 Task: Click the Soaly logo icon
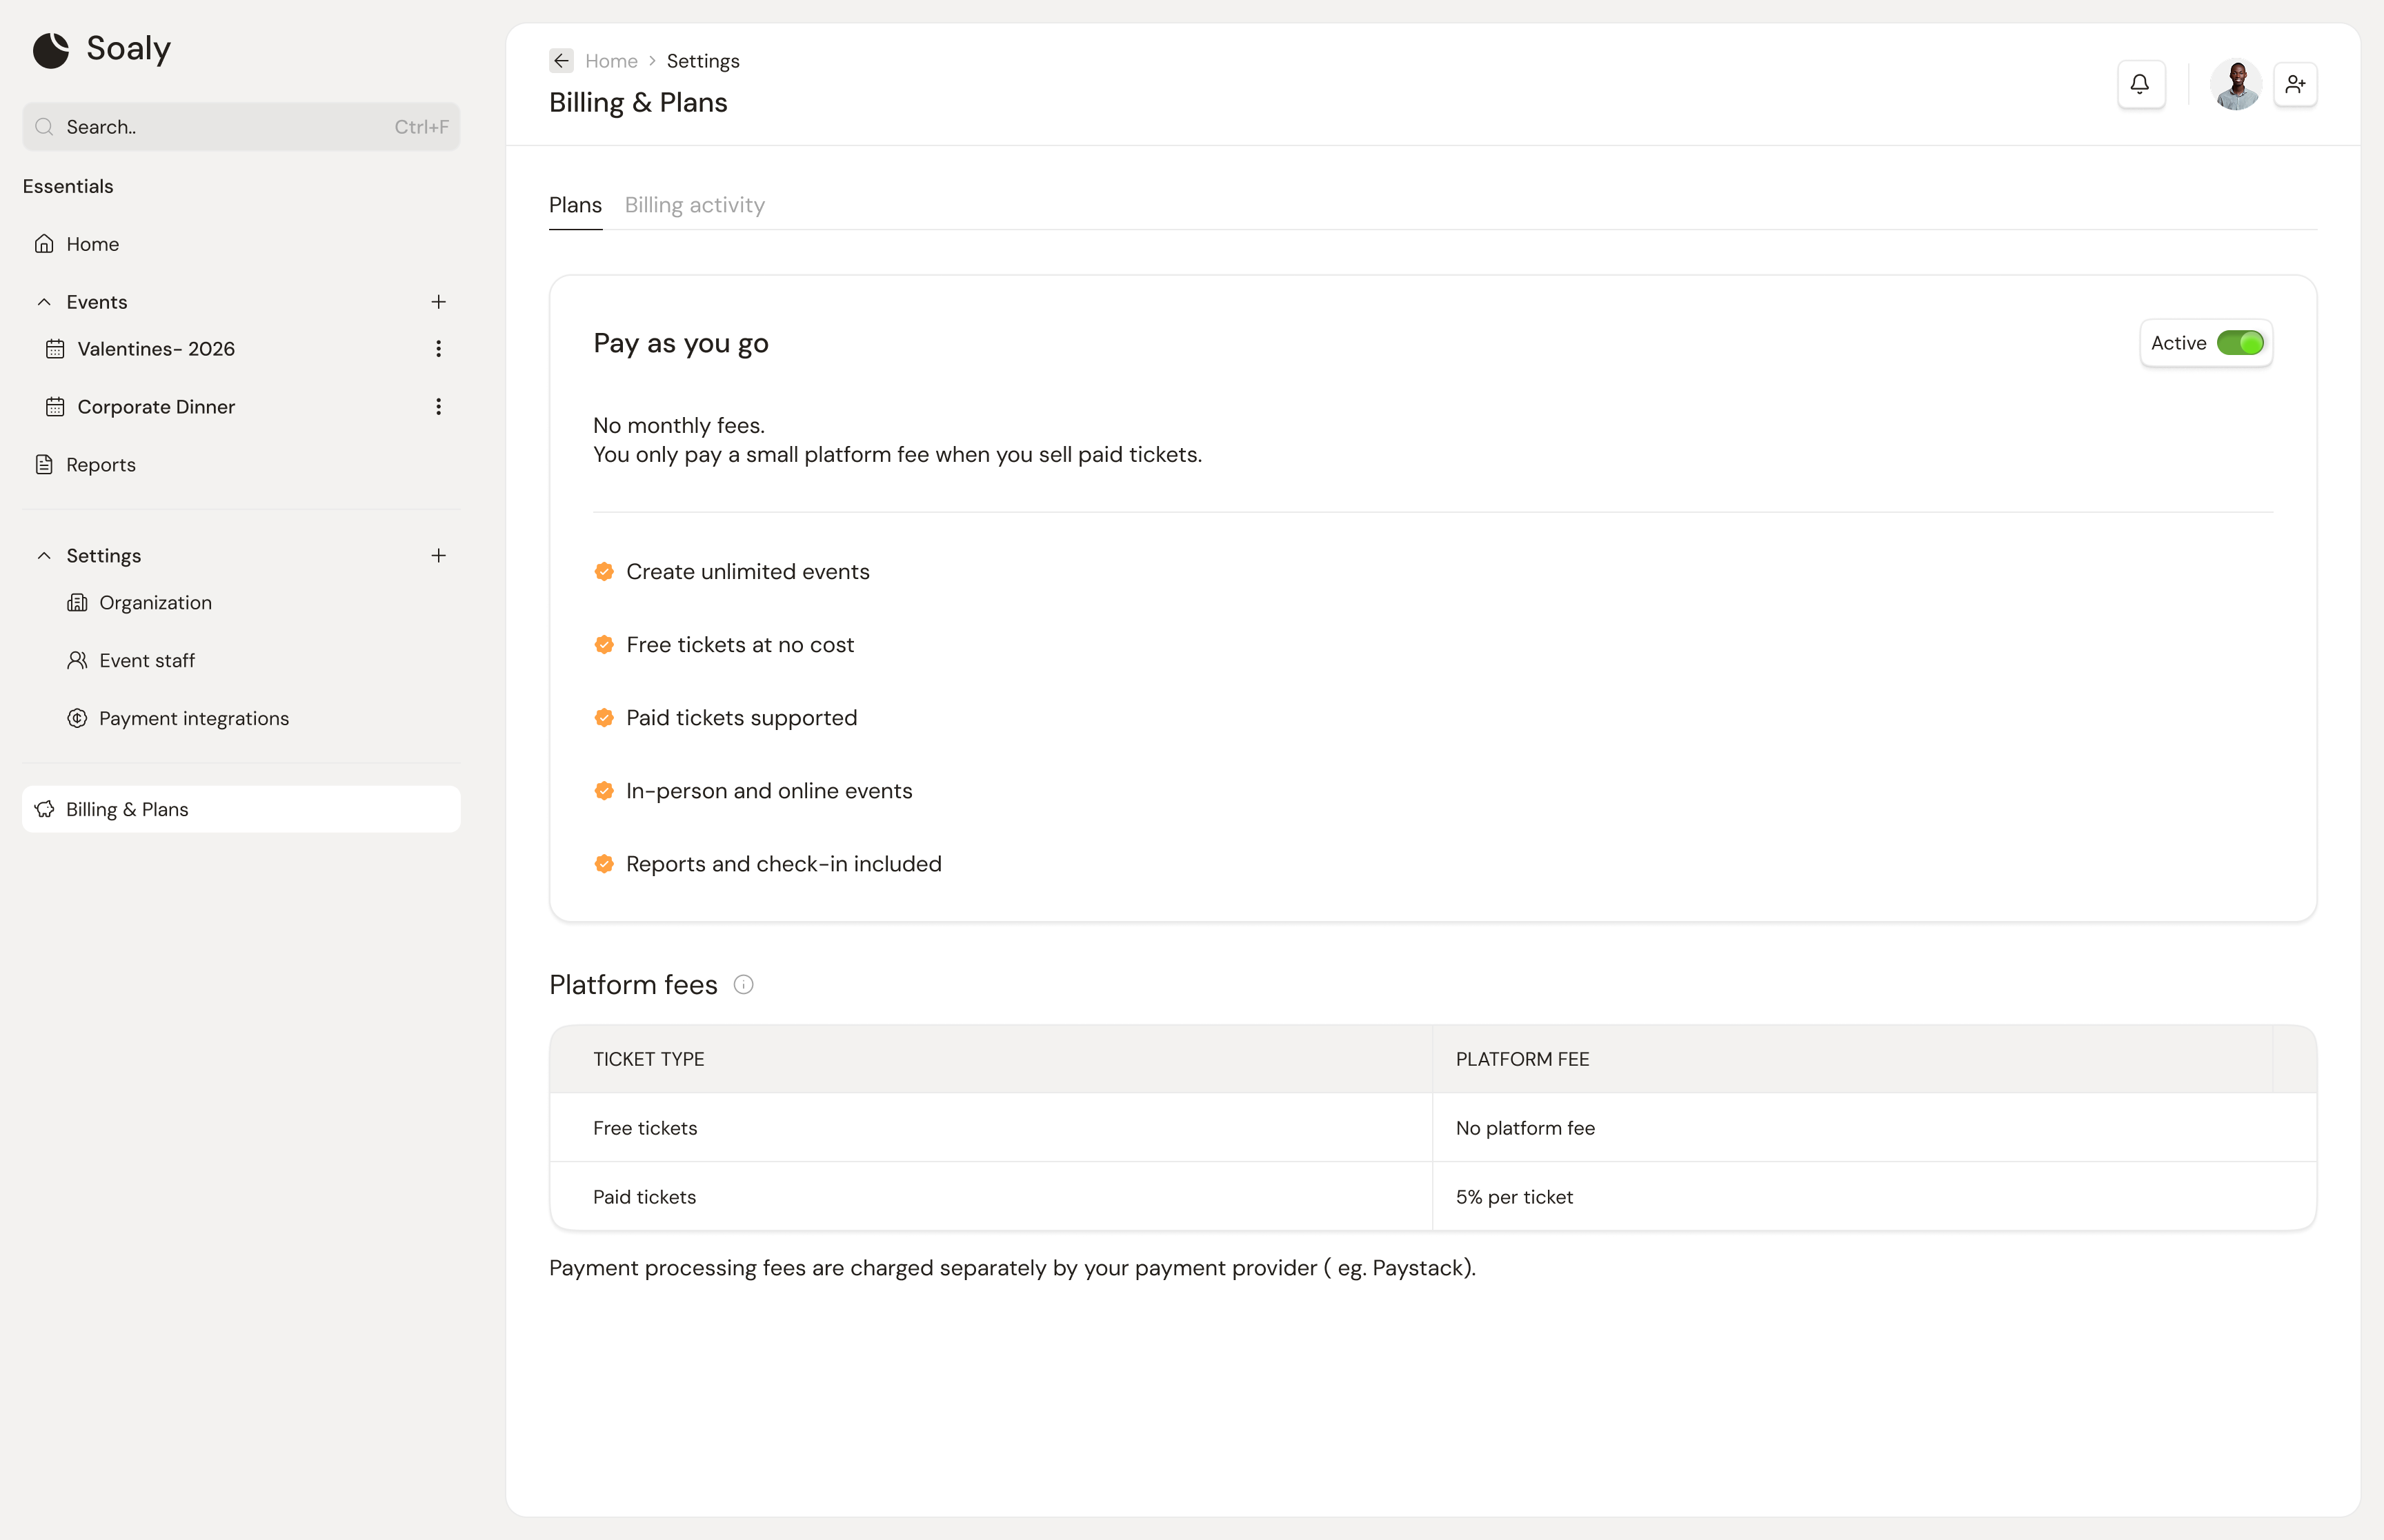point(51,50)
